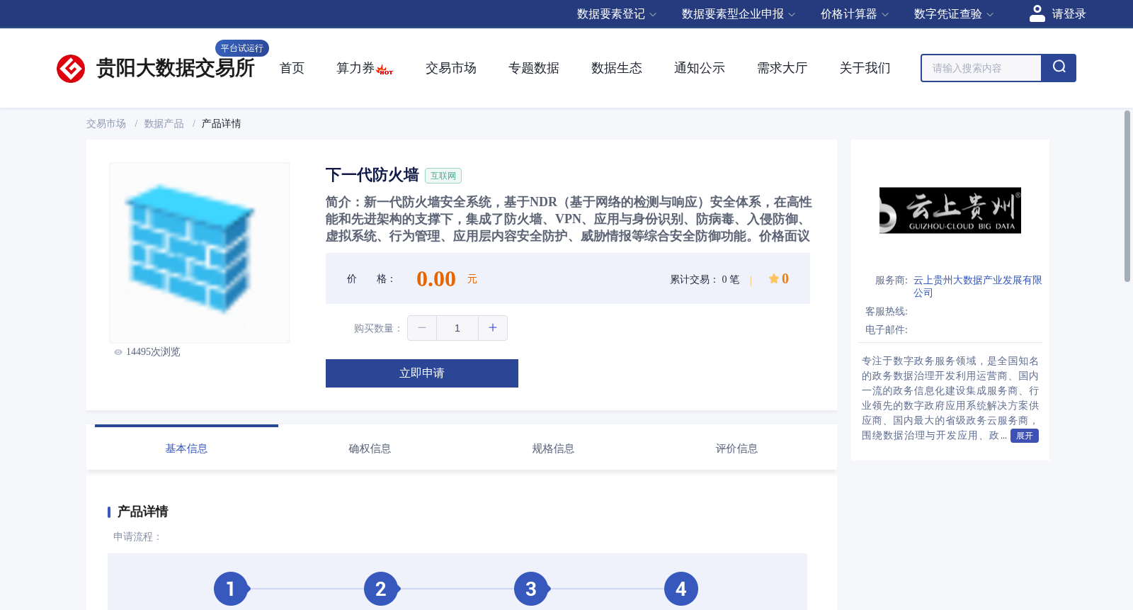Image resolution: width=1133 pixels, height=610 pixels.
Task: Open 数据生态 navigation item
Action: click(x=617, y=68)
